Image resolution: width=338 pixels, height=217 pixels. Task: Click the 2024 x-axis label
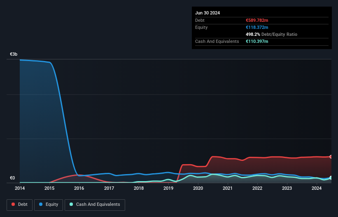(x=317, y=188)
